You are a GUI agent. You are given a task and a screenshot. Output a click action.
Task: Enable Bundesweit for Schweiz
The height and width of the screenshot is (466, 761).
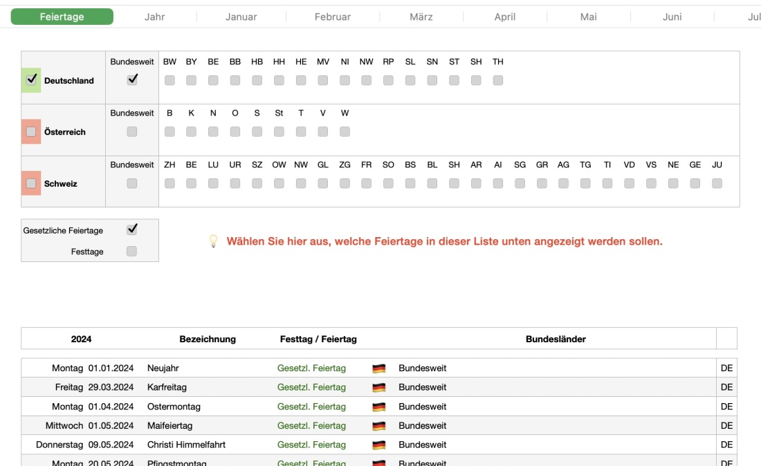(x=131, y=183)
